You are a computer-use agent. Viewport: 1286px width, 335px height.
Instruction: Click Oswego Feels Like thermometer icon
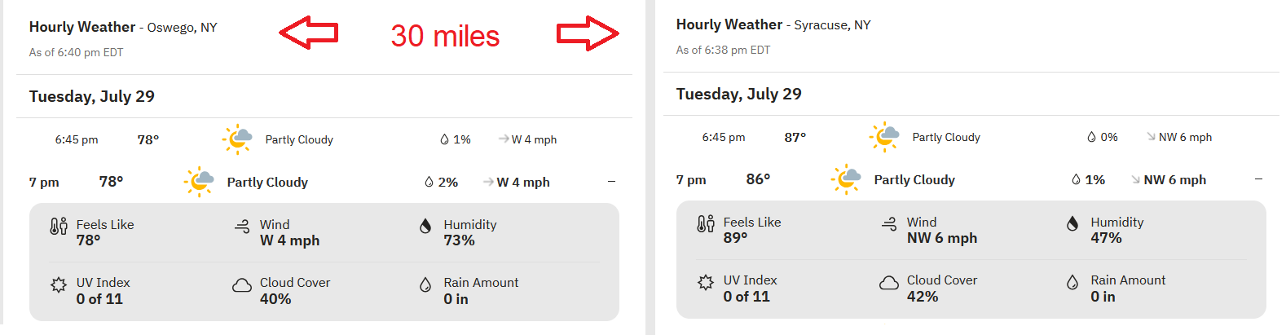click(59, 226)
